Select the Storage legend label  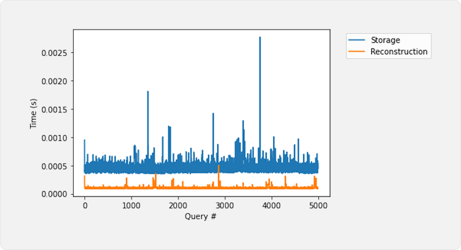pyautogui.click(x=385, y=41)
